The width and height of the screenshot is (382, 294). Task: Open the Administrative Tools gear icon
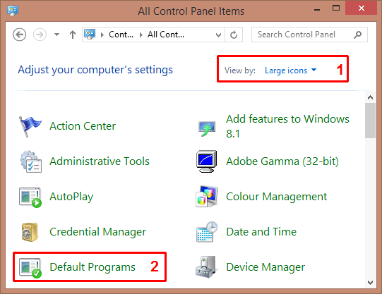click(30, 161)
